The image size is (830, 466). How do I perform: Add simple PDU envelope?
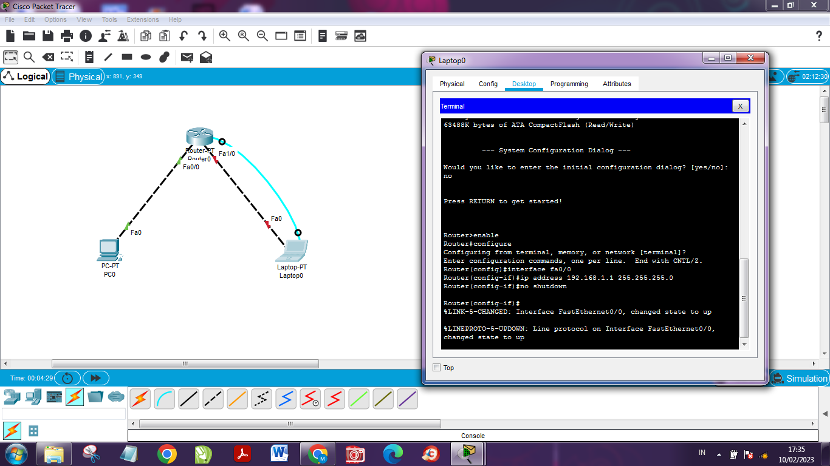click(187, 57)
